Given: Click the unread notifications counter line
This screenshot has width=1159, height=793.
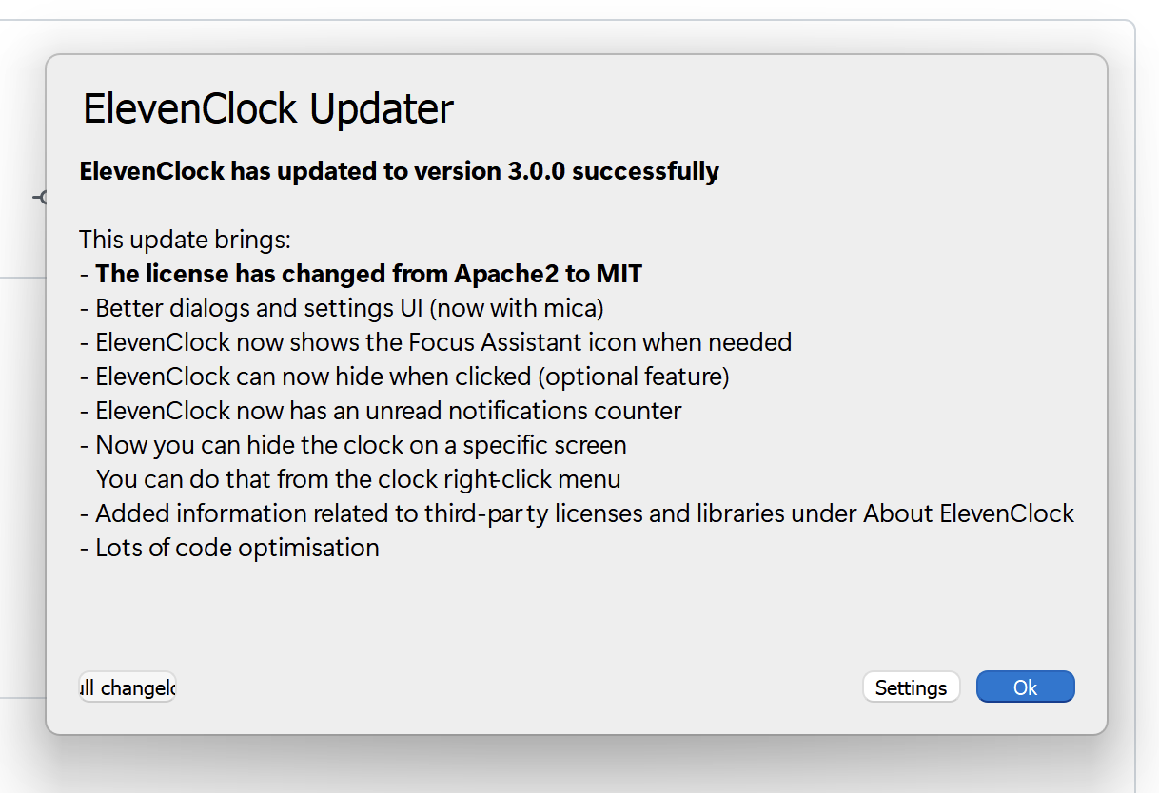Looking at the screenshot, I should tap(387, 410).
